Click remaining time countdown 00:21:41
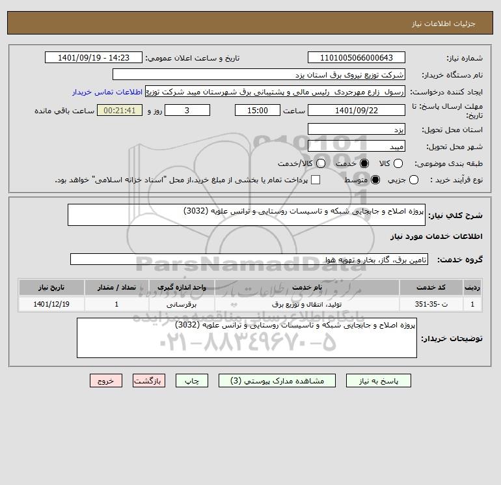The width and height of the screenshot is (501, 485). [120, 110]
